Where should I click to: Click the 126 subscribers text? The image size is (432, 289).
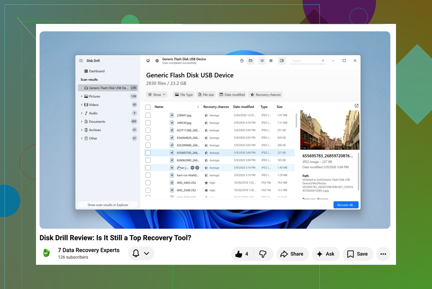pyautogui.click(x=73, y=257)
